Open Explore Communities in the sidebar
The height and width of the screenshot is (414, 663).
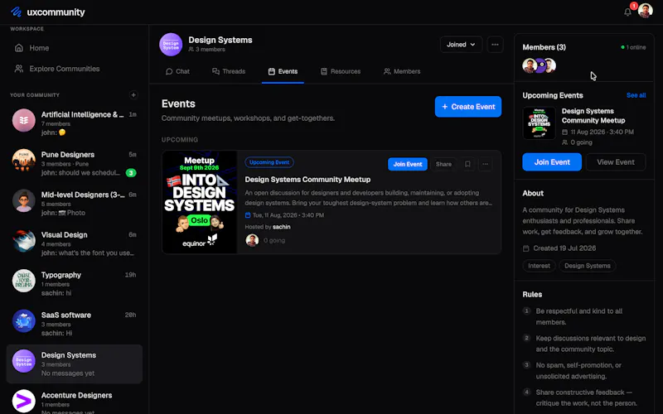pyautogui.click(x=75, y=69)
